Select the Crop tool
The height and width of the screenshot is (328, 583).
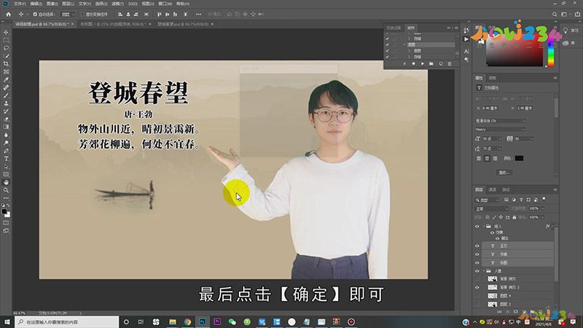[6, 64]
